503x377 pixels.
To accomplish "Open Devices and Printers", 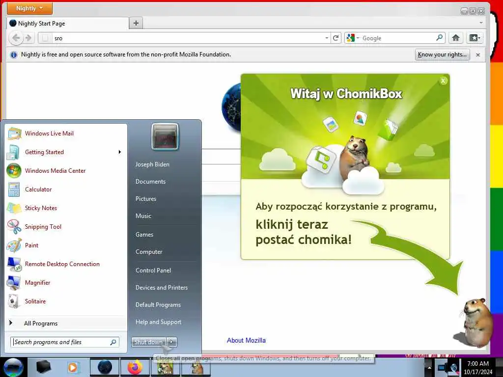I will [161, 288].
